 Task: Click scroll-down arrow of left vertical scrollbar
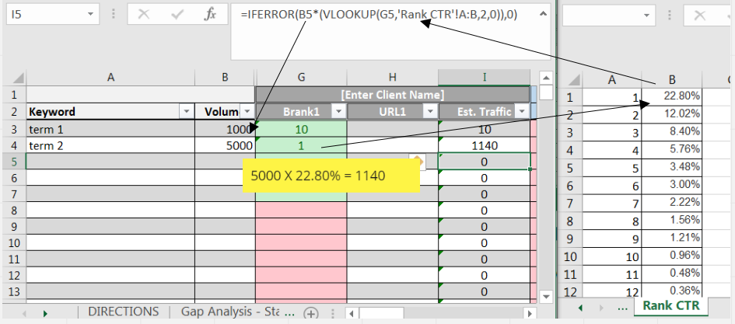click(x=546, y=295)
